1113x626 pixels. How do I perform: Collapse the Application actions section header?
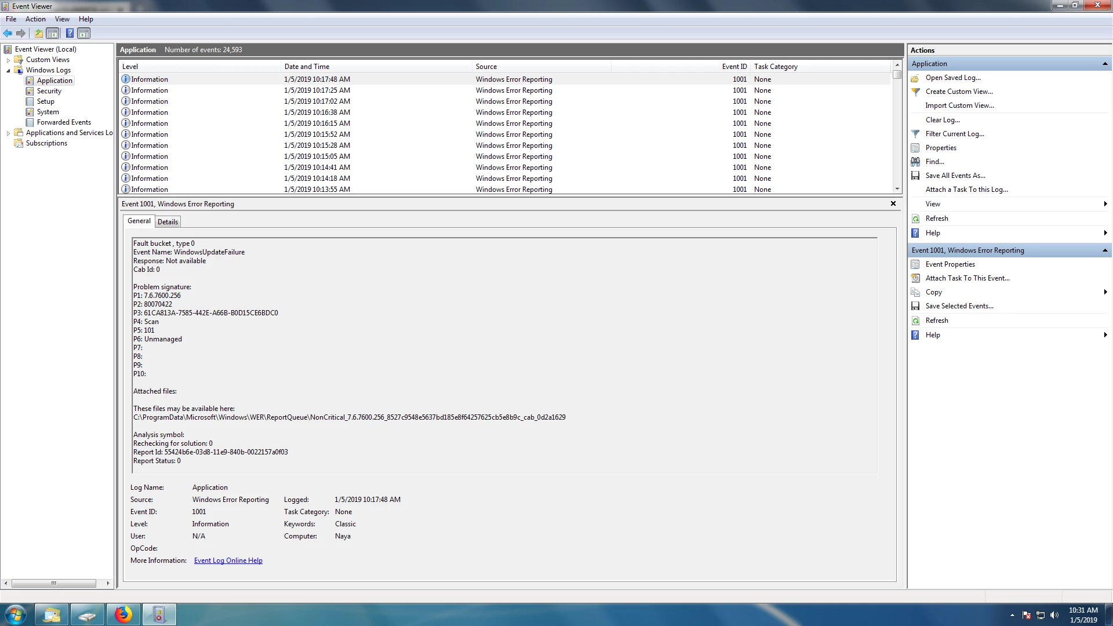pos(1104,64)
